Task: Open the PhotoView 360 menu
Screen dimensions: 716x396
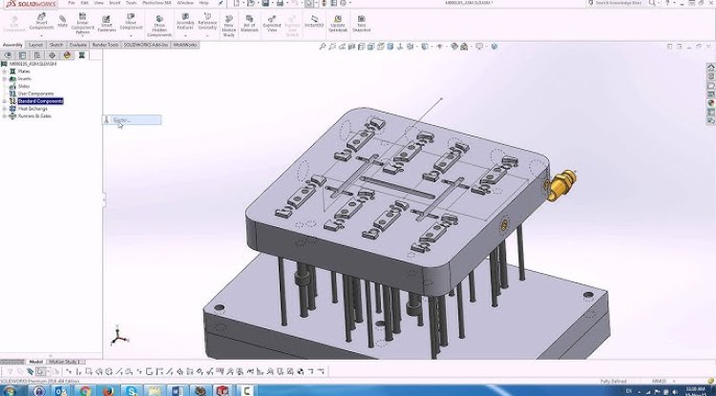Action: [x=157, y=3]
